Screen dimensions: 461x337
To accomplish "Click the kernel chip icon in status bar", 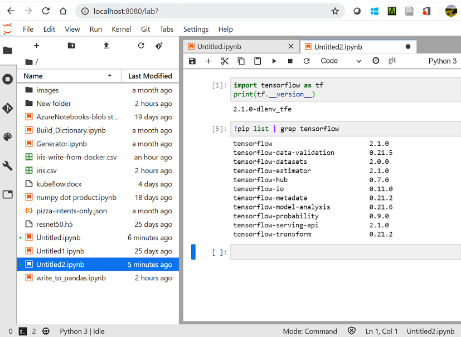I will coord(46,331).
